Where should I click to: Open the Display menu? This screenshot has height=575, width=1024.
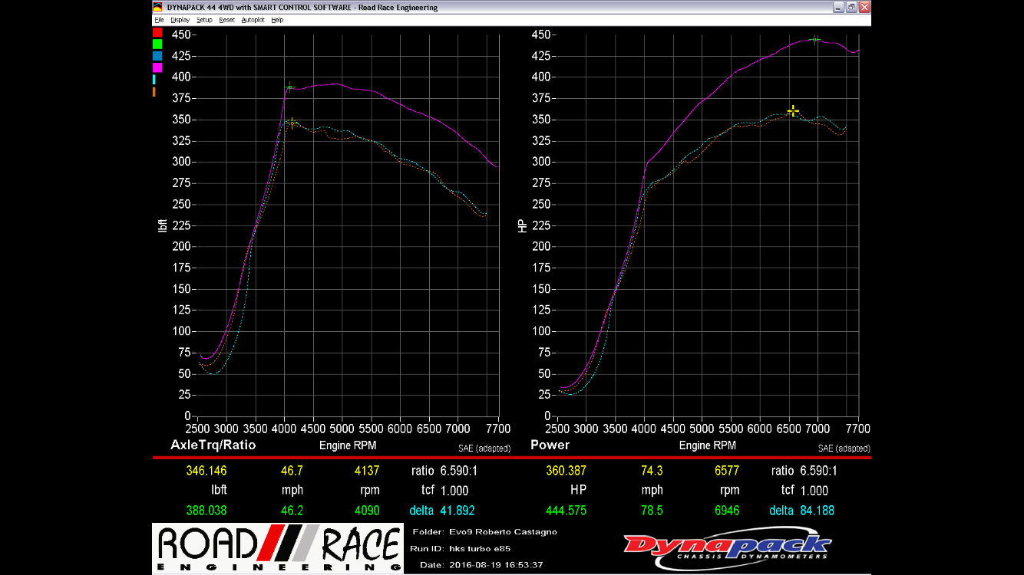[x=180, y=20]
